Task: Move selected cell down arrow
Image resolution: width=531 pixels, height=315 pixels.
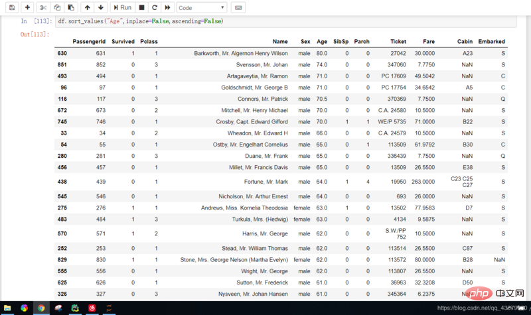Action: 101,7
